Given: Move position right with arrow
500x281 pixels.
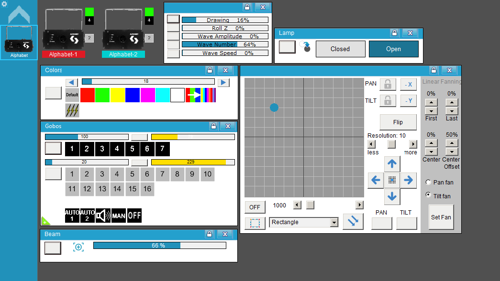Looking at the screenshot, I should coord(409,180).
